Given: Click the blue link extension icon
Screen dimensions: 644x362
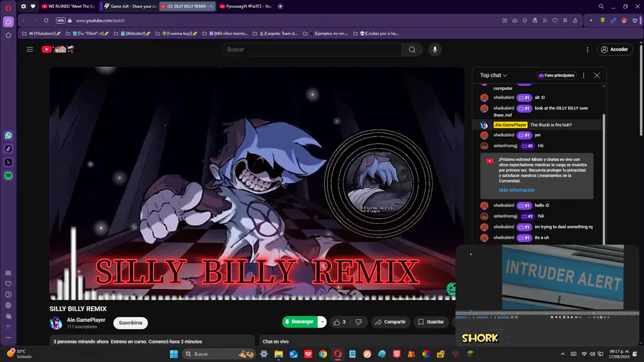Looking at the screenshot, I should pos(613,21).
